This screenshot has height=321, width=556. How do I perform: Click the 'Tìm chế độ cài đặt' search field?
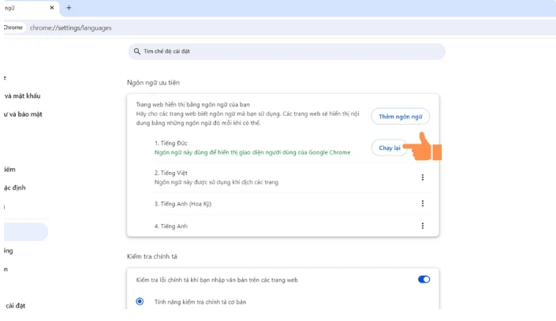[x=286, y=51]
